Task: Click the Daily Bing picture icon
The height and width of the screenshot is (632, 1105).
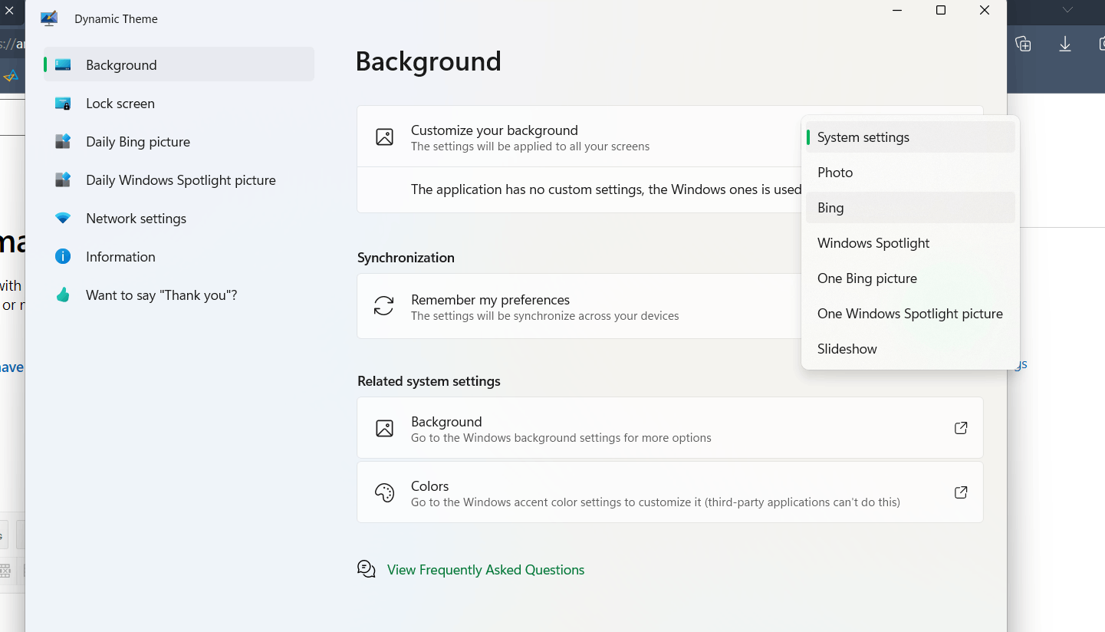Action: click(x=62, y=141)
